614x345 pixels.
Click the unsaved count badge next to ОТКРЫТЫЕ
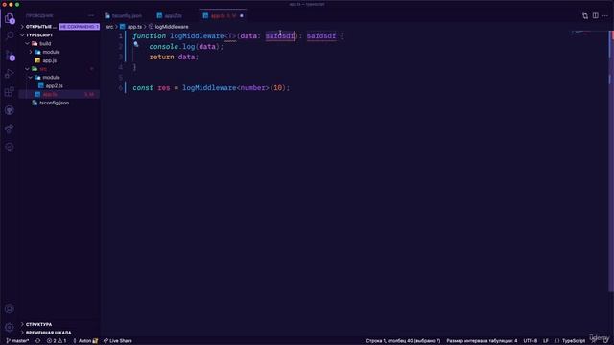(x=79, y=27)
